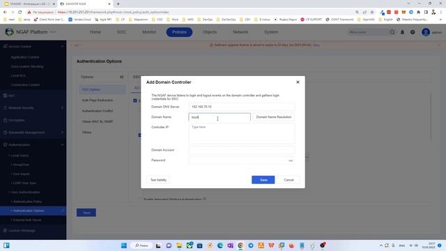Open LDAP User Sync in sidebar
Image resolution: width=446 pixels, height=251 pixels.
click(24, 183)
